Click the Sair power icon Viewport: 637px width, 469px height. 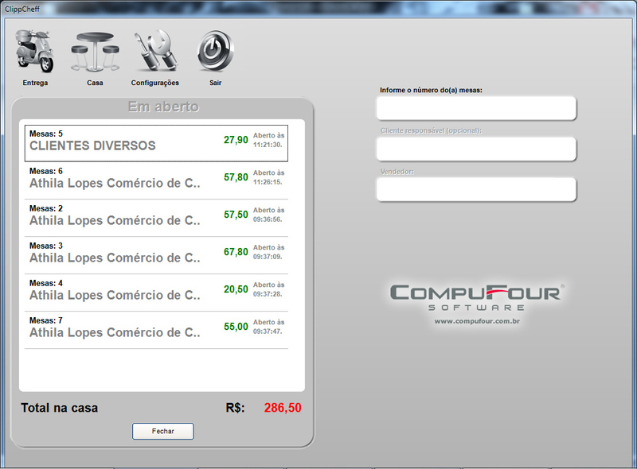pos(215,52)
